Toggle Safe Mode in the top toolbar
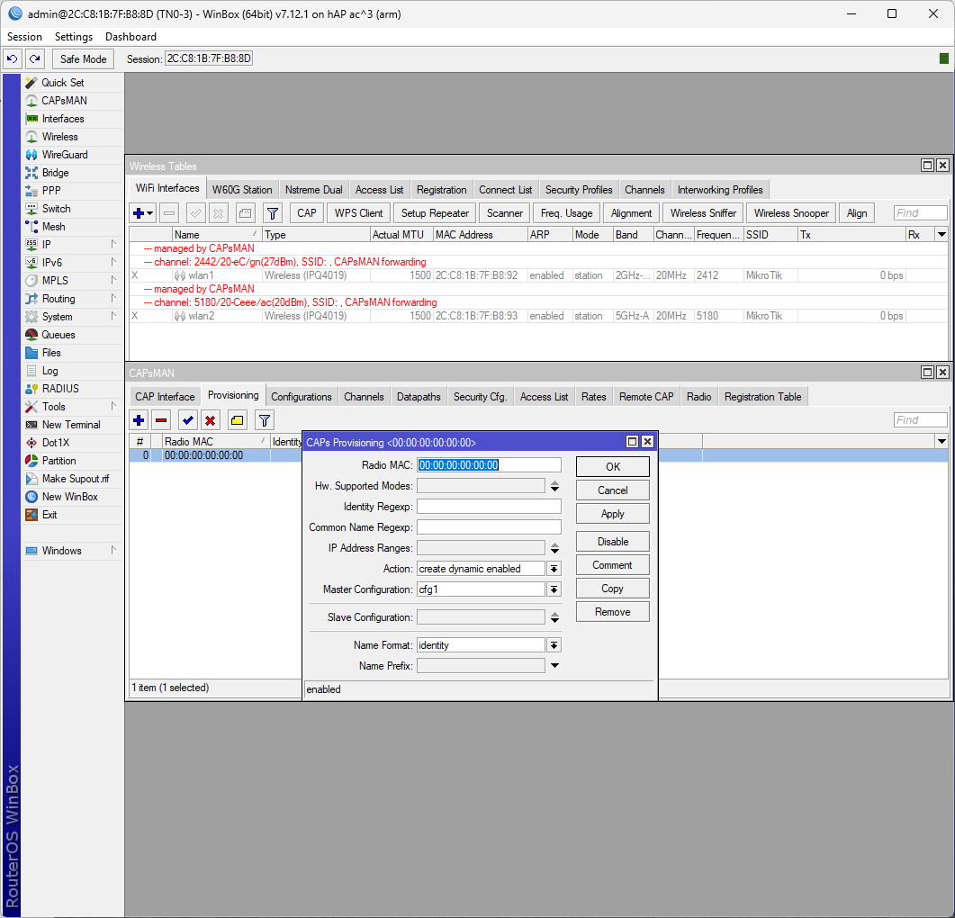The image size is (955, 918). pyautogui.click(x=83, y=58)
